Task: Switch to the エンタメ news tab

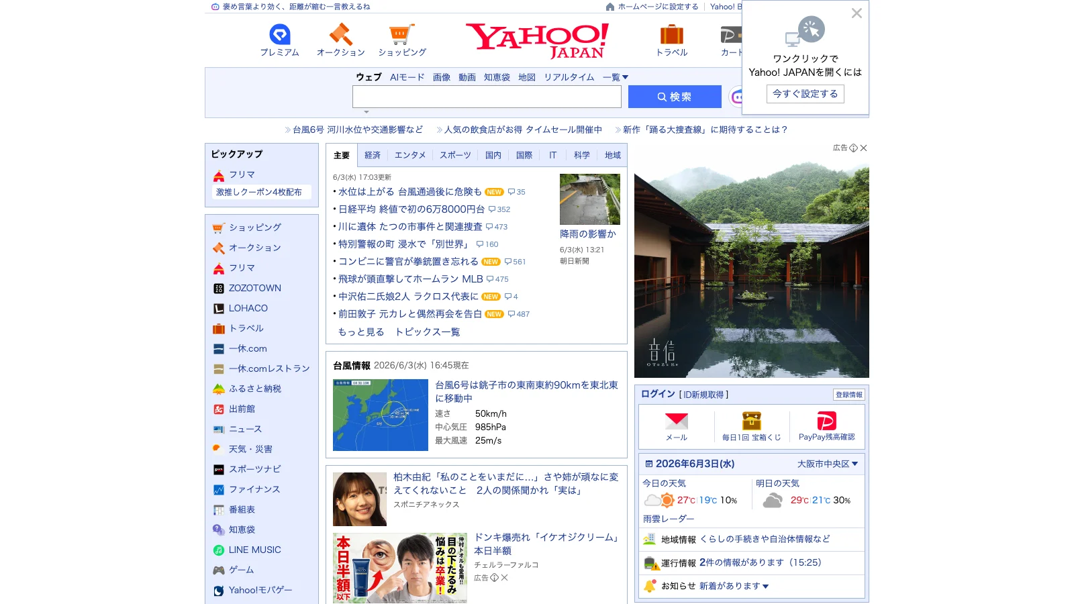Action: (410, 155)
